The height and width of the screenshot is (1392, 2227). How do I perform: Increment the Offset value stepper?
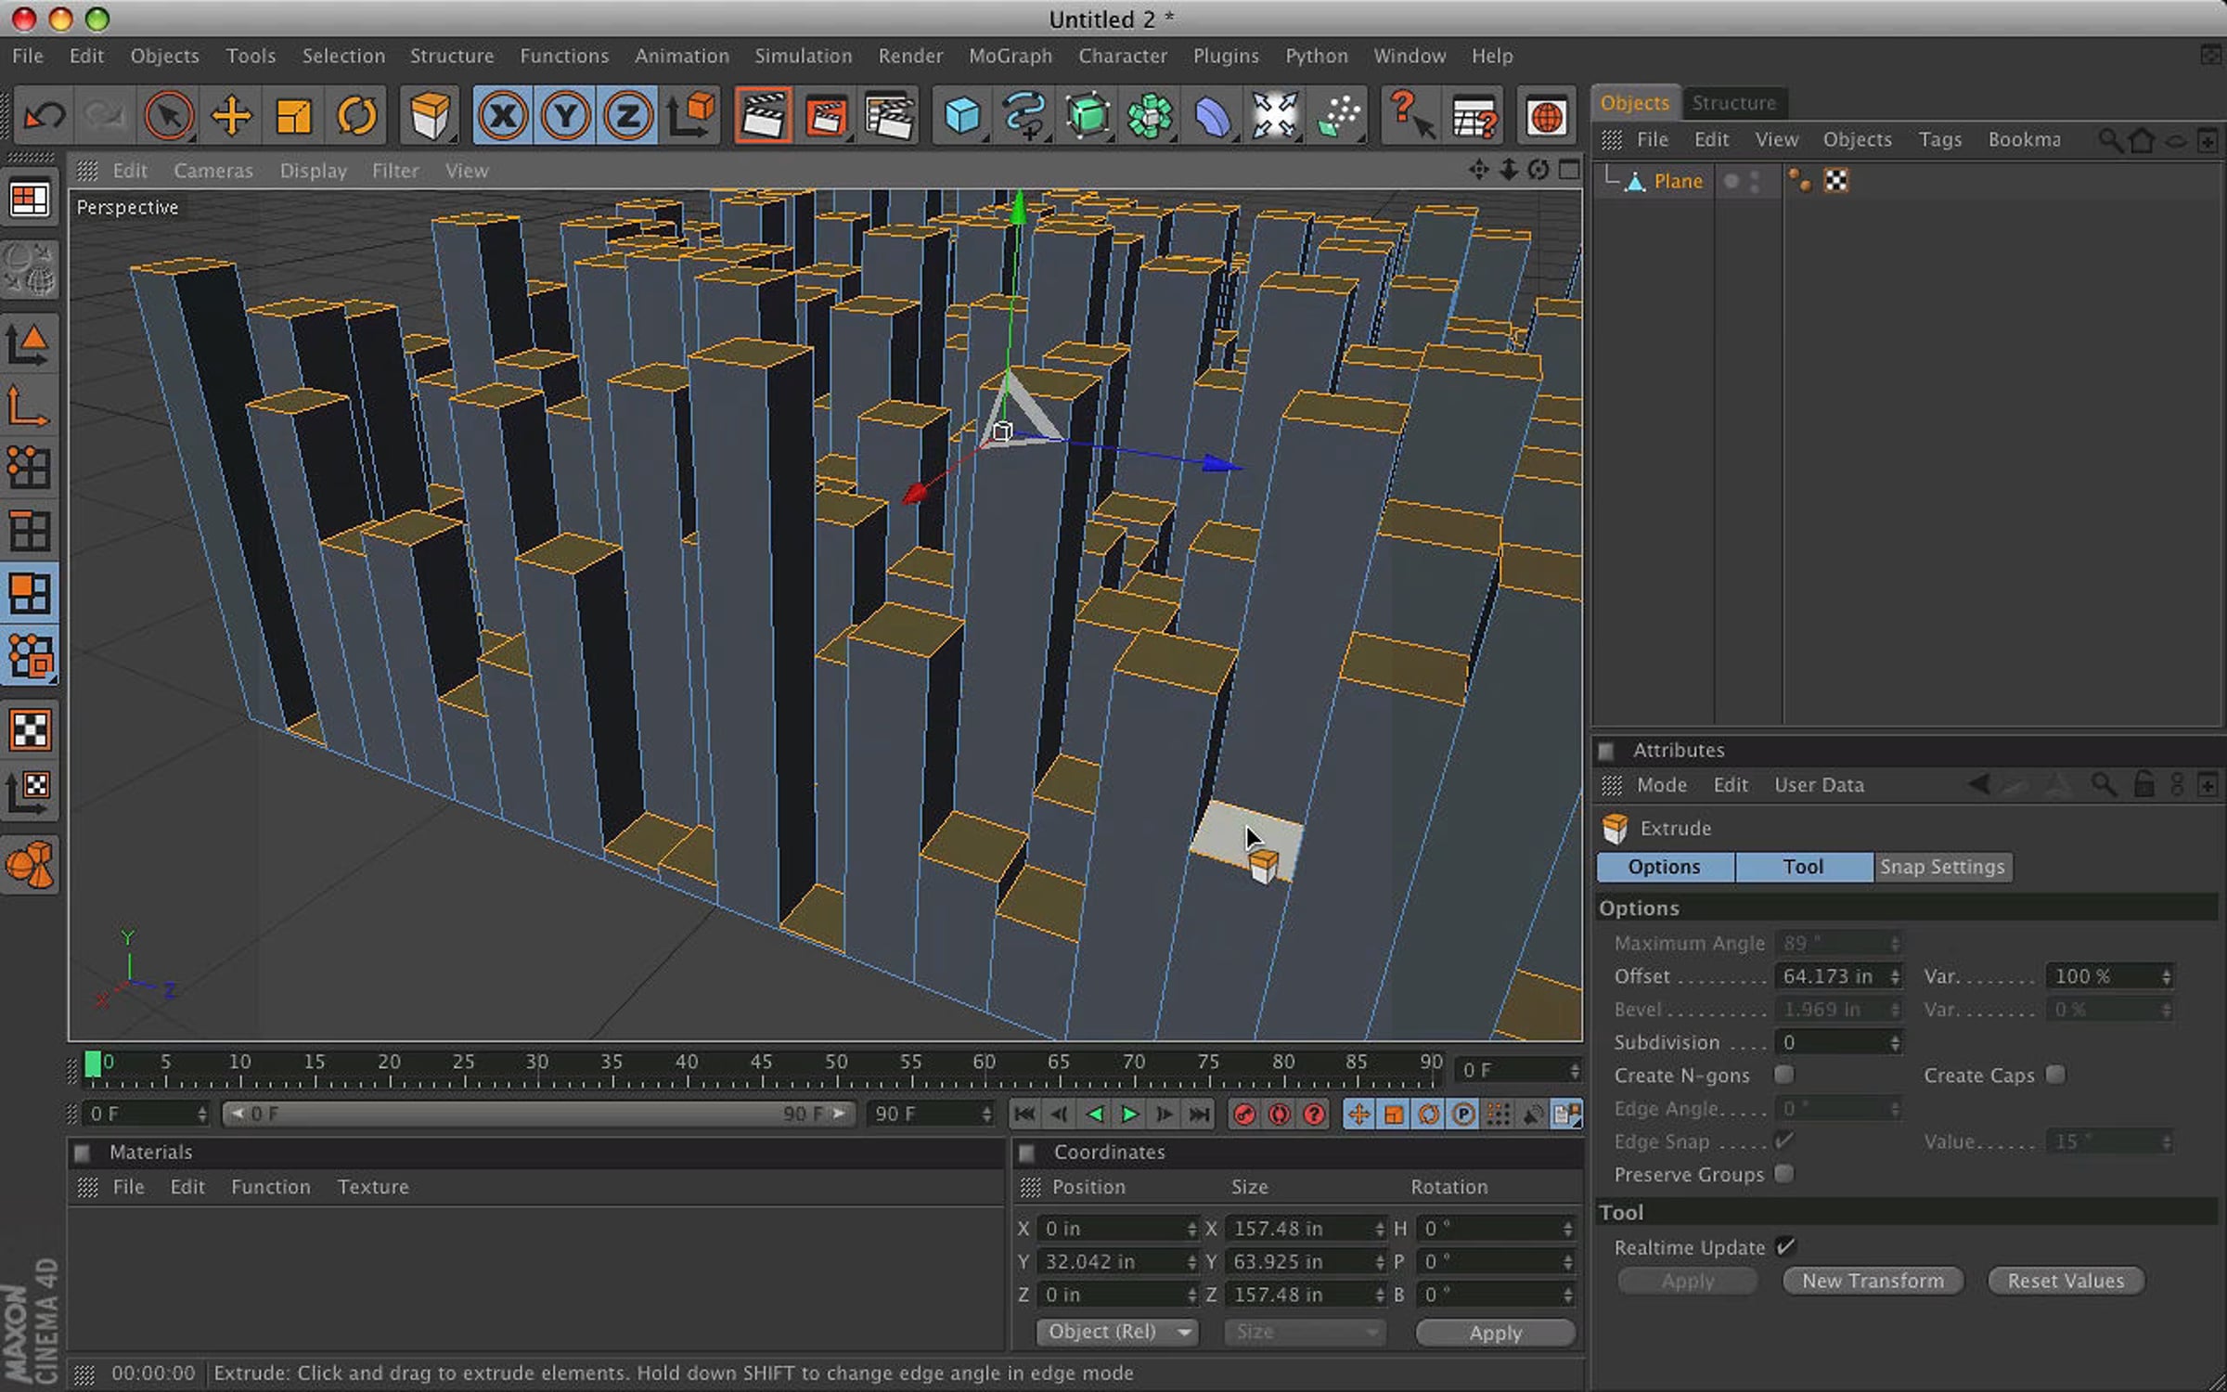(x=1895, y=972)
